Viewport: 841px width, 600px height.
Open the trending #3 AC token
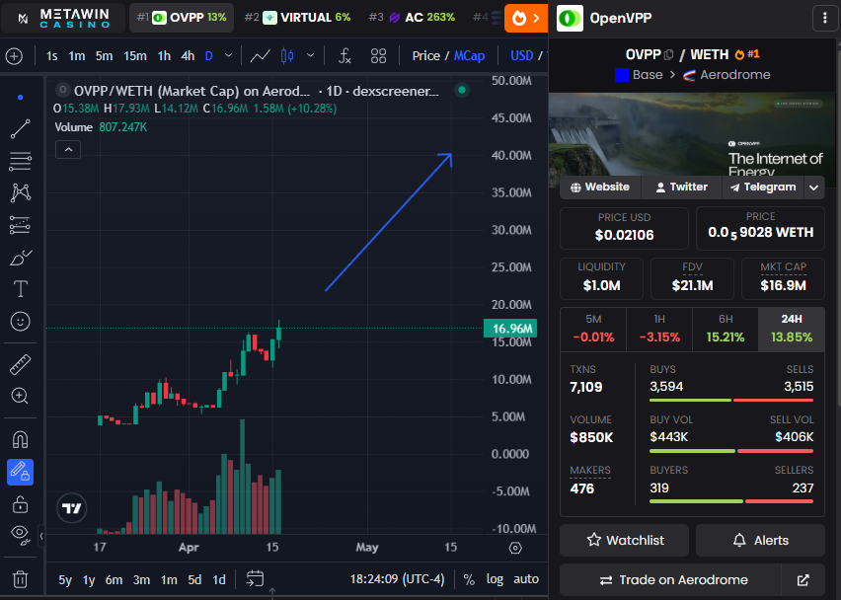[x=412, y=18]
